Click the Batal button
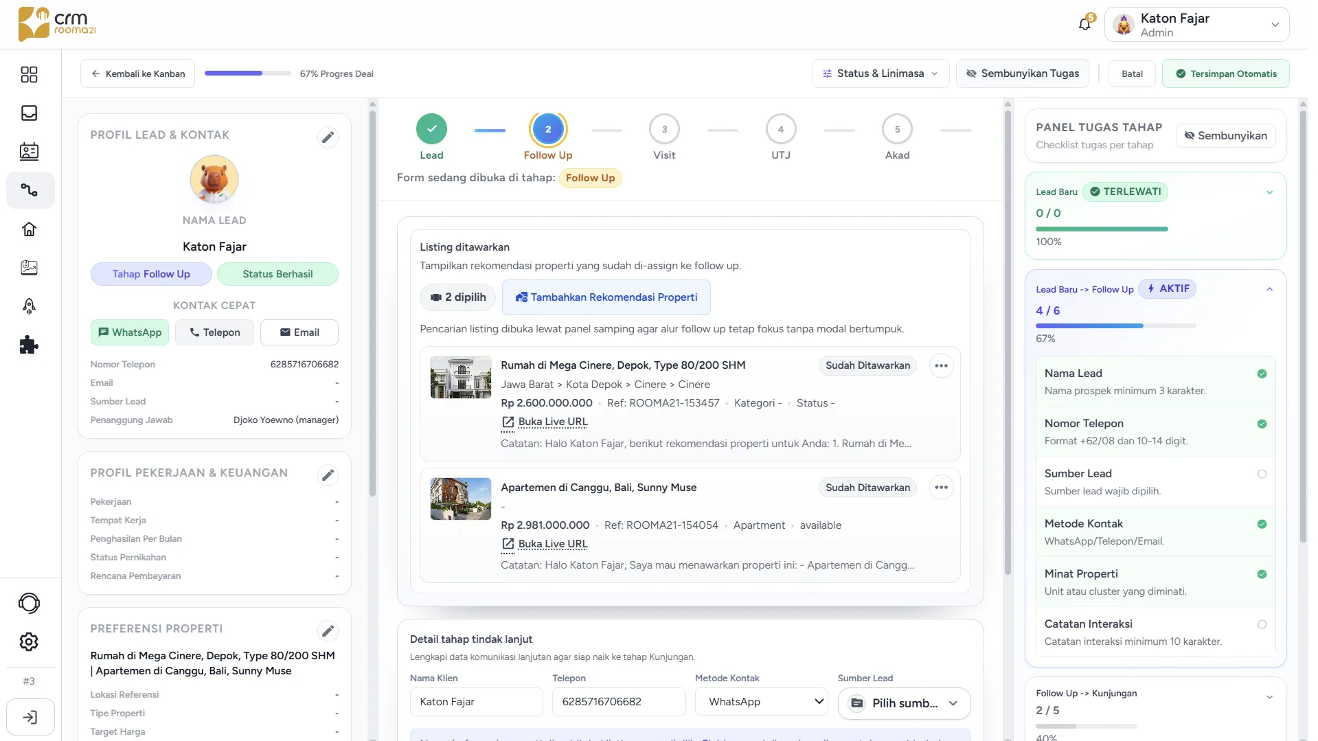 (1132, 73)
